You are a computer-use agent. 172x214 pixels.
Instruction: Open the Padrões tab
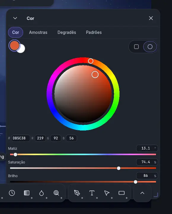tap(94, 32)
